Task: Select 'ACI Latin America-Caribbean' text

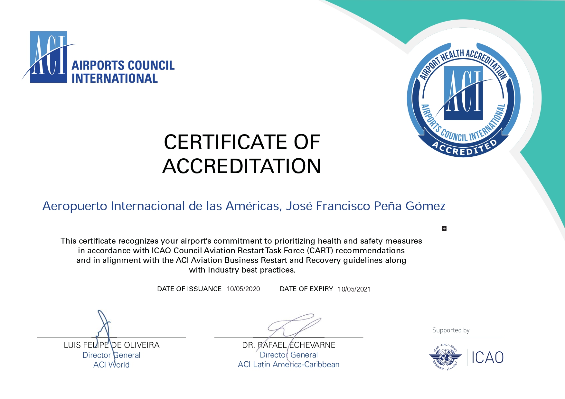Action: pos(289,365)
